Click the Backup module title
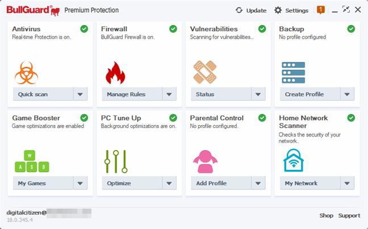368x229 pixels. pos(291,29)
